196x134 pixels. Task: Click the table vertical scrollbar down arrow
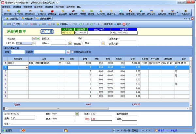[191, 106]
